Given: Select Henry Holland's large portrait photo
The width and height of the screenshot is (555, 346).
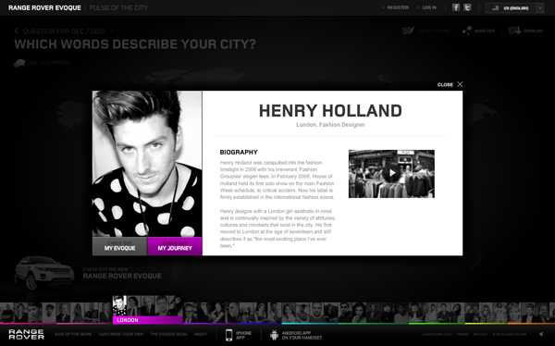Looking at the screenshot, I should point(147,164).
